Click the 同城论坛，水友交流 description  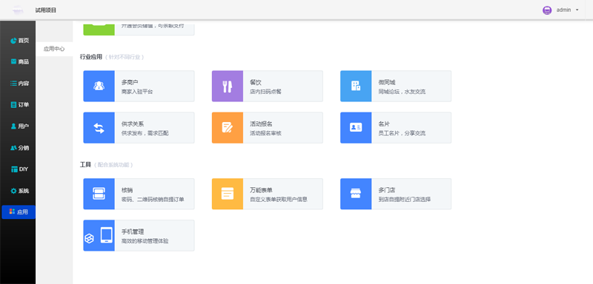[x=402, y=92]
